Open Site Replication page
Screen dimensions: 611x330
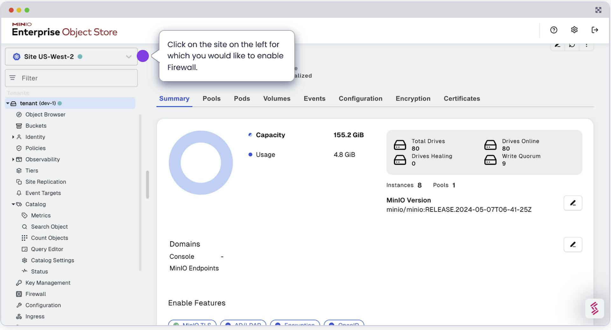click(46, 182)
